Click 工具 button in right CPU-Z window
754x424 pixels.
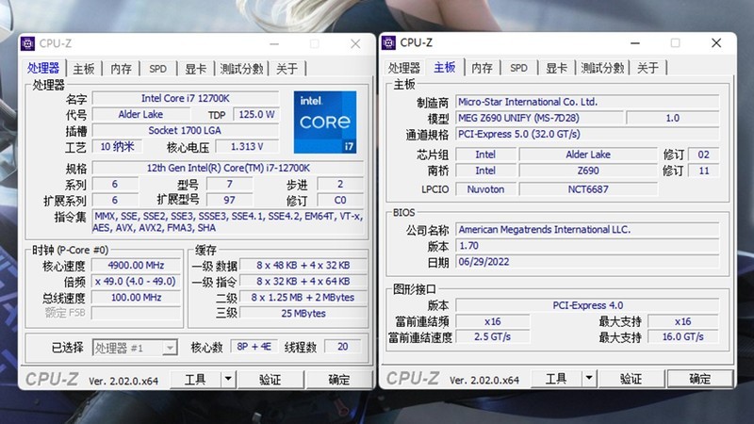[556, 379]
